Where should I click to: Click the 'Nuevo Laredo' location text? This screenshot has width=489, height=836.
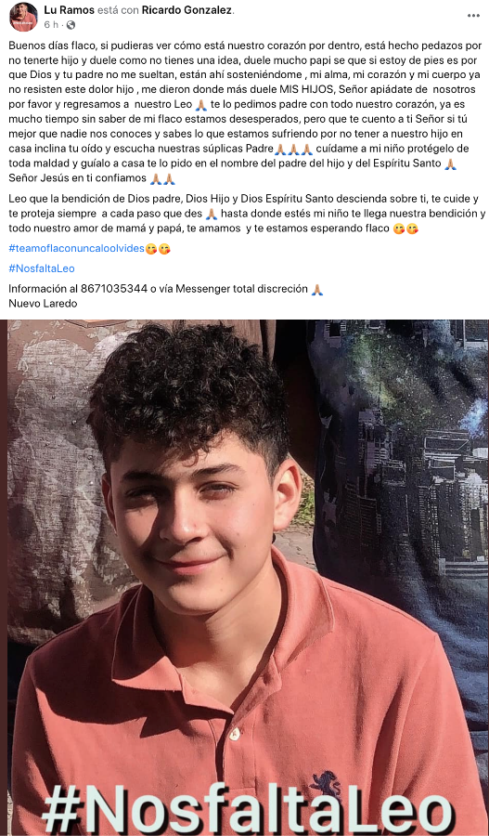43,304
